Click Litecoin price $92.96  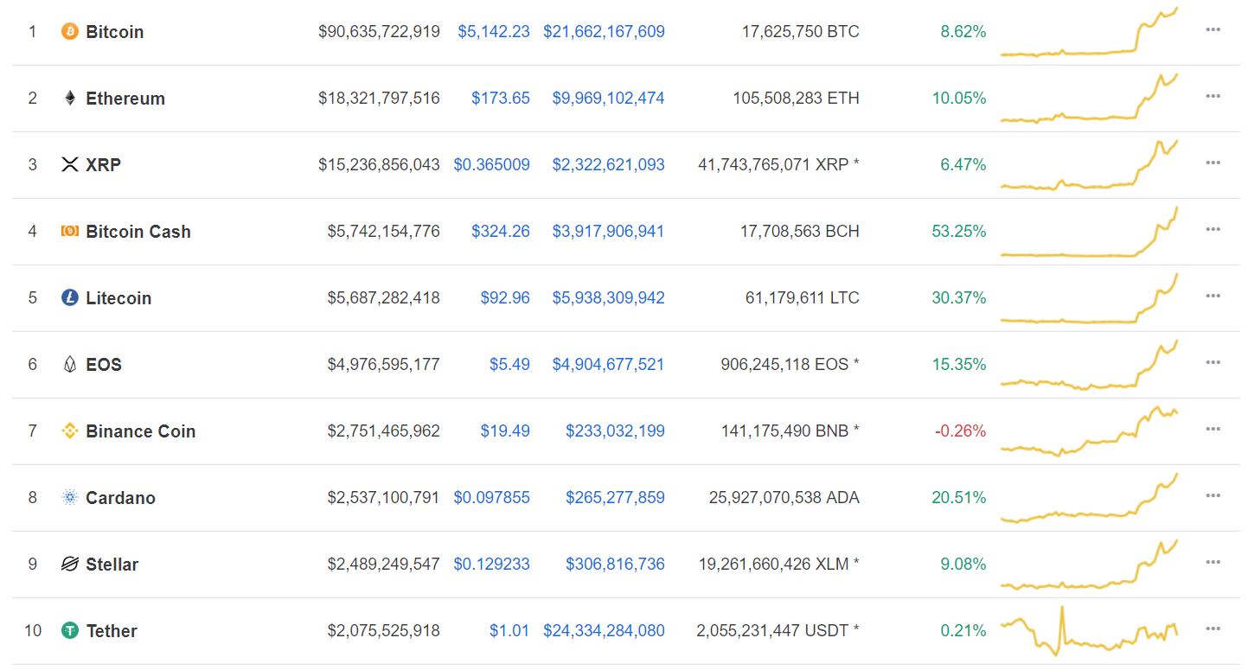pyautogui.click(x=505, y=298)
